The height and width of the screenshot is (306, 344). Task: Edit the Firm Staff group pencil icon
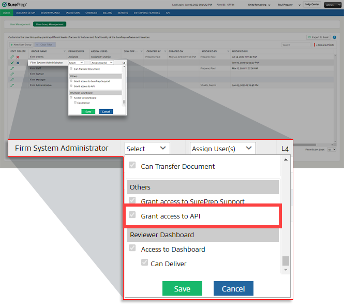pyautogui.click(x=12, y=68)
